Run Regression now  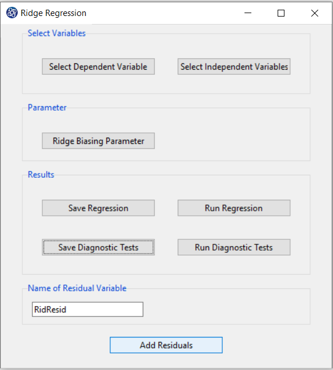coord(234,208)
